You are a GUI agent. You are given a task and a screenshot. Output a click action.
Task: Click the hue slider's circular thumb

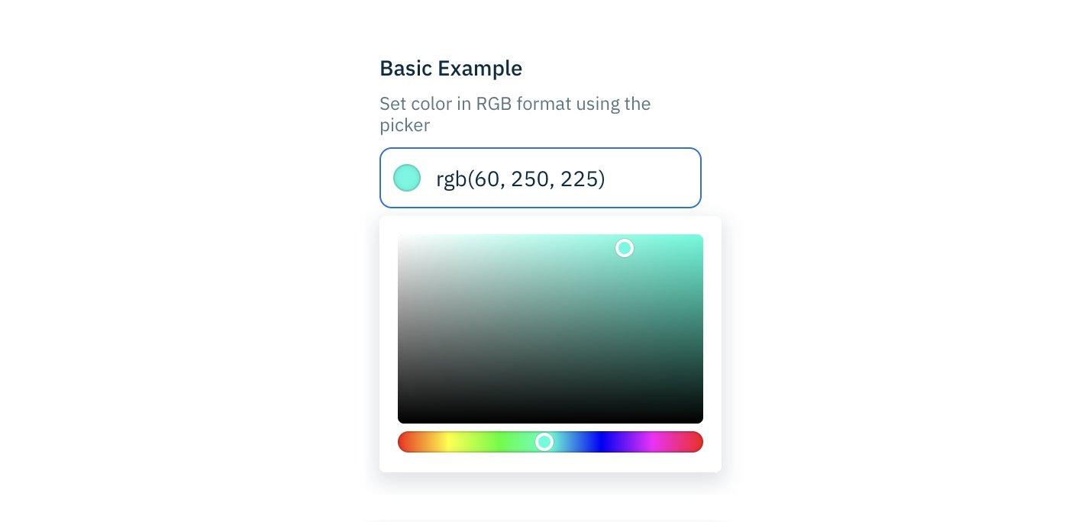[544, 442]
